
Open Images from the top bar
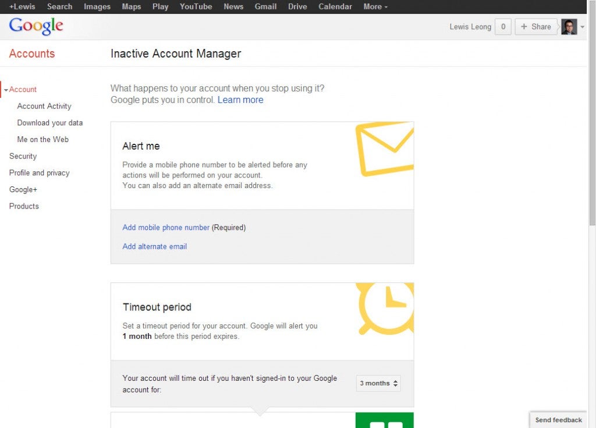(97, 6)
